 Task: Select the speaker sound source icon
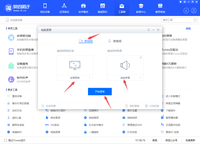[x=125, y=65]
